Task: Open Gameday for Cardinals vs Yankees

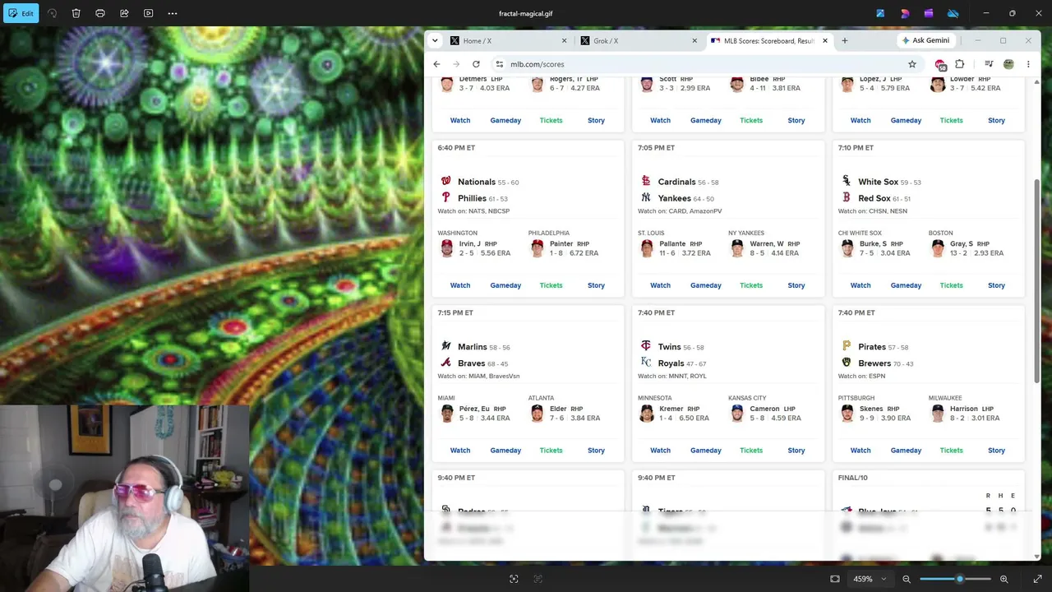Action: tap(706, 285)
